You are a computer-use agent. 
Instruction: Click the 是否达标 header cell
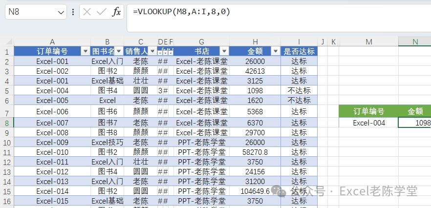(299, 51)
